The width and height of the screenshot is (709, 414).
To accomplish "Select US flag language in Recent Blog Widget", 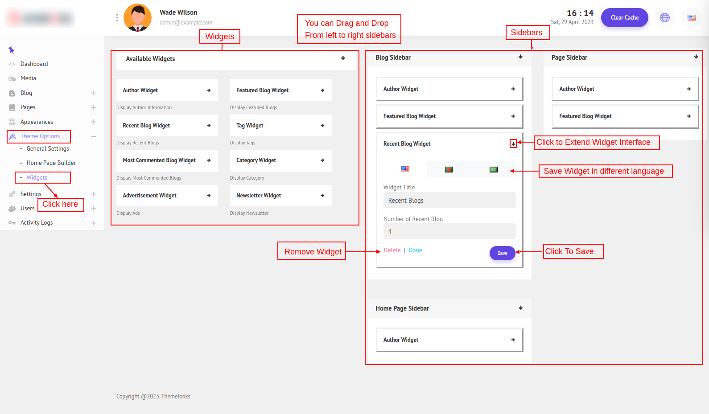I will coord(405,169).
